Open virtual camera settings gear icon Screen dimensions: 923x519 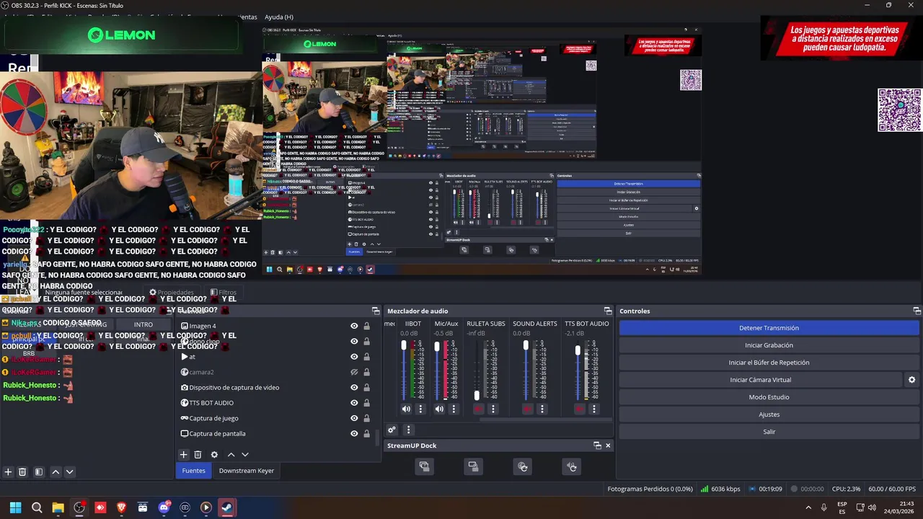(911, 380)
